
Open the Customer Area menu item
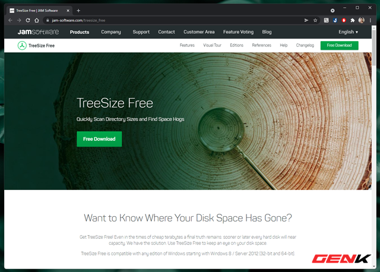199,32
